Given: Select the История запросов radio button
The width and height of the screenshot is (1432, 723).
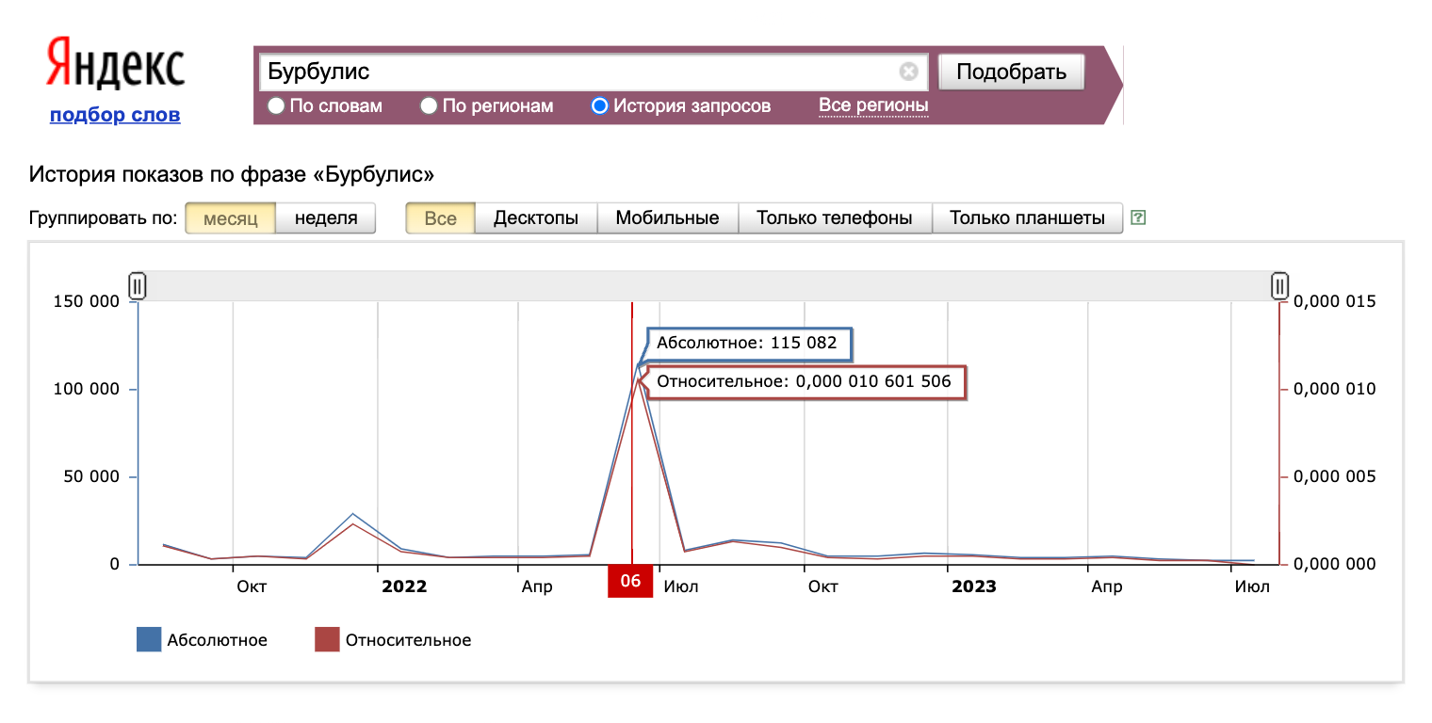Looking at the screenshot, I should 599,106.
